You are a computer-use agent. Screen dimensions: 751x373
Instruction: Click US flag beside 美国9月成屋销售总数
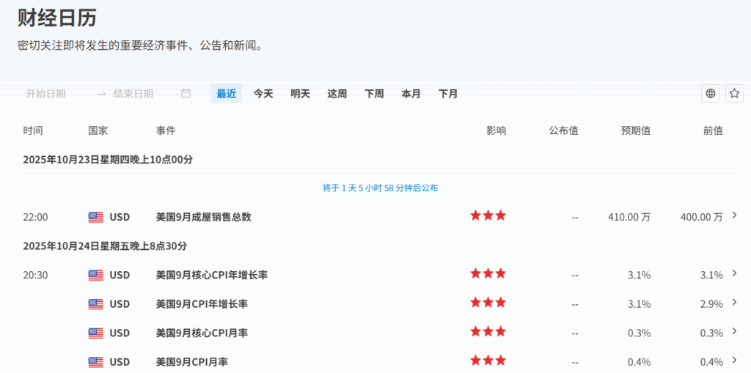pyautogui.click(x=96, y=217)
